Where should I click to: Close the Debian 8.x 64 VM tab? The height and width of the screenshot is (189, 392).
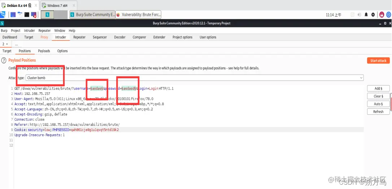pyautogui.click(x=36, y=5)
